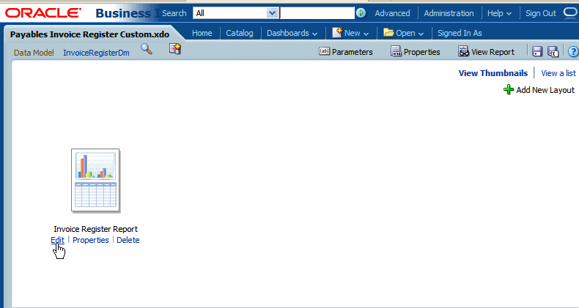Click the Save As disk icon
Viewport: 579px width, 308px height.
[x=553, y=52]
